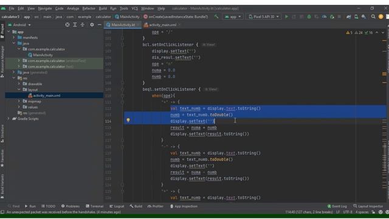Toggle tool window bars icon at bottom-left

point(2,212)
